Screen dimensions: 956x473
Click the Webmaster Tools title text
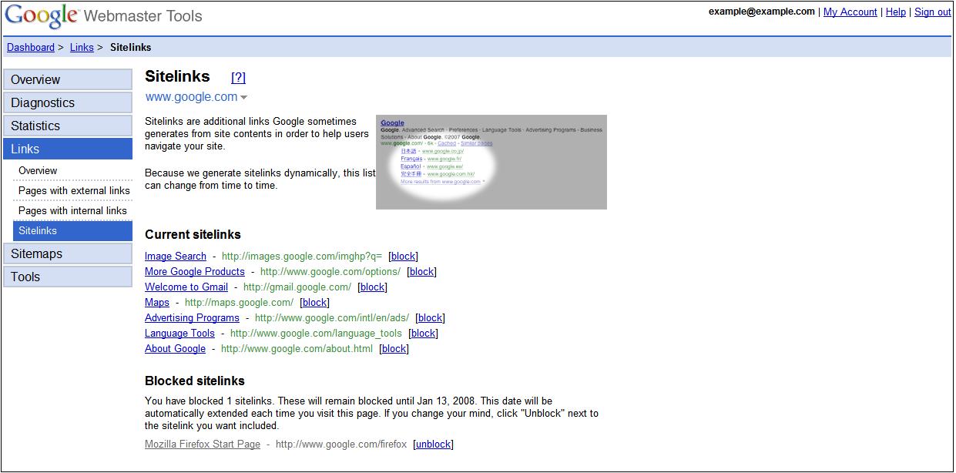coord(143,16)
